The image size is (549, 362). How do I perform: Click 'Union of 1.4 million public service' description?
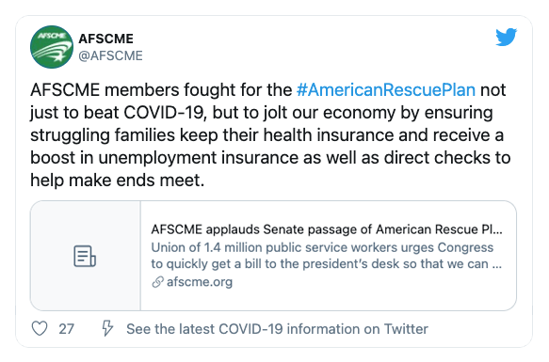pyautogui.click(x=322, y=247)
